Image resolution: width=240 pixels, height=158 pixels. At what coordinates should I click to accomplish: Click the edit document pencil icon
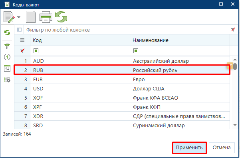coord(9,17)
